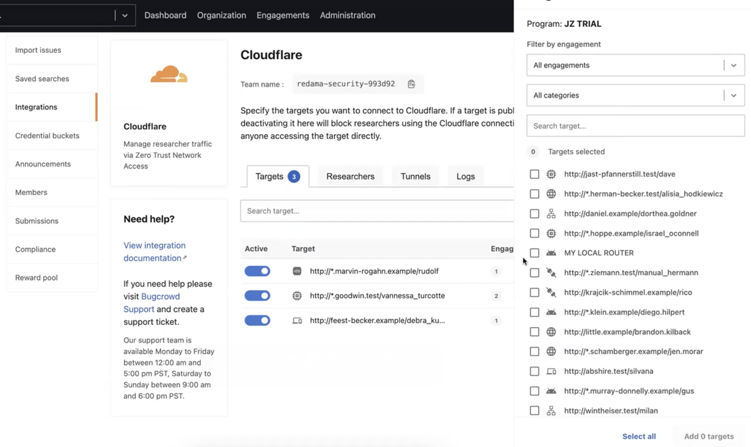Open Import issues in the sidebar

click(52, 50)
